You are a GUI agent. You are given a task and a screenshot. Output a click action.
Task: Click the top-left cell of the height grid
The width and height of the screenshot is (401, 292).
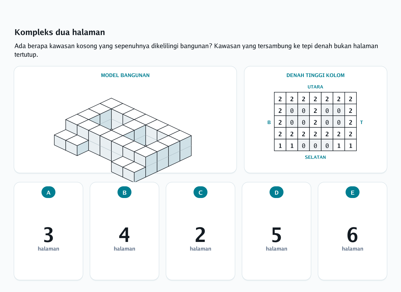click(280, 98)
